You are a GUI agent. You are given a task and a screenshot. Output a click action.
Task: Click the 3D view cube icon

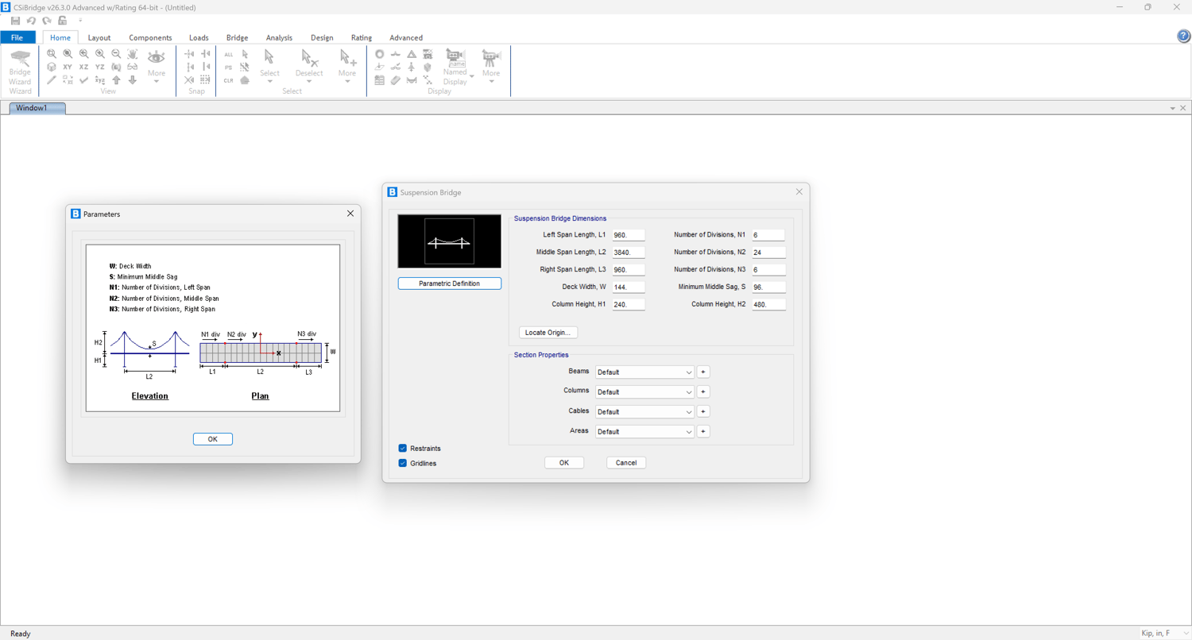pyautogui.click(x=52, y=67)
